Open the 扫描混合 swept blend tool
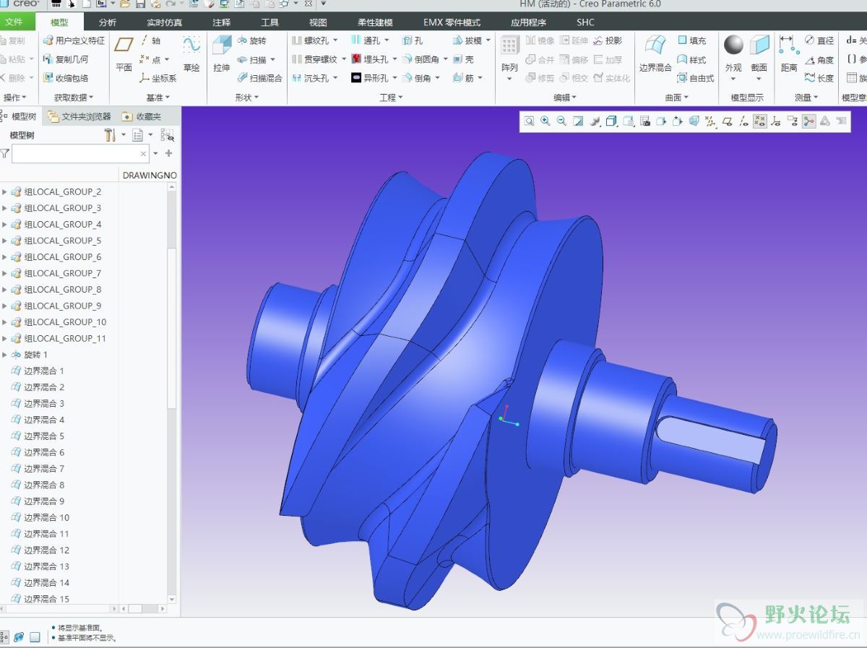The height and width of the screenshot is (648, 867). point(259,78)
